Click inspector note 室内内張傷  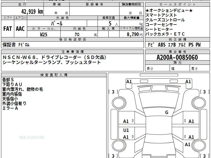click(12, 94)
